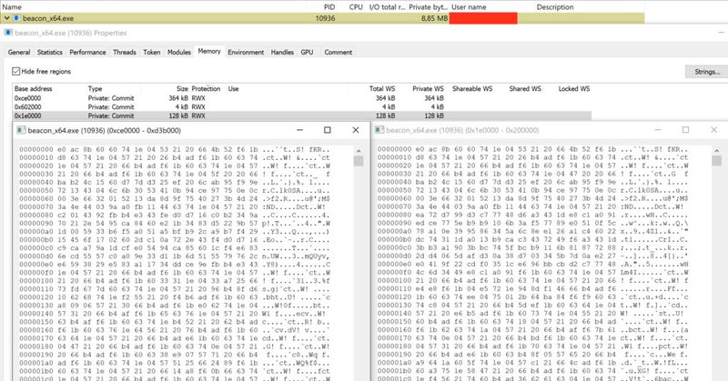Image resolution: width=728 pixels, height=381 pixels.
Task: Minimize the 0x1e0000 hex viewer window
Action: pos(658,130)
